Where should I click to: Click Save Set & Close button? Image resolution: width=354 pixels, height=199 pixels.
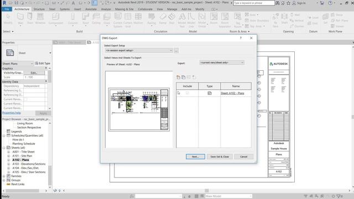click(220, 156)
